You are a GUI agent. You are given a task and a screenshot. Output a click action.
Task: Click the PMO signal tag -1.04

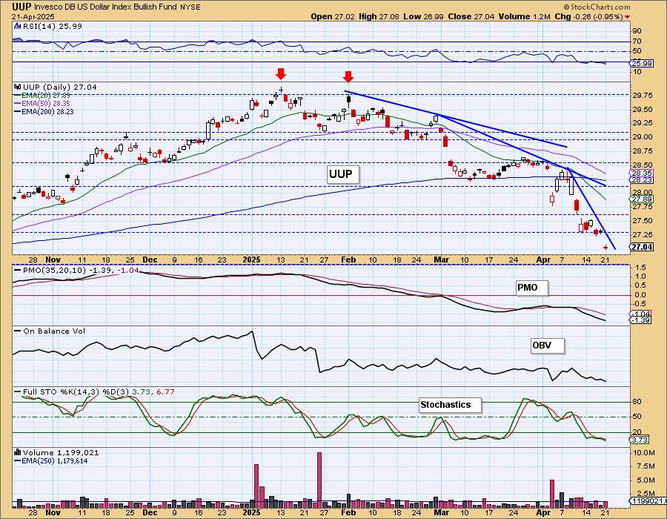click(640, 314)
